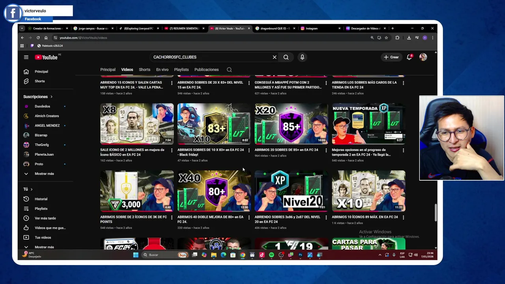Open the Paletools bookmark

tap(50, 46)
